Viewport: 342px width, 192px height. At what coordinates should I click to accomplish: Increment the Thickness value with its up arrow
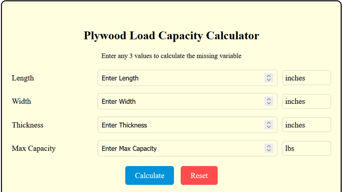(x=269, y=123)
